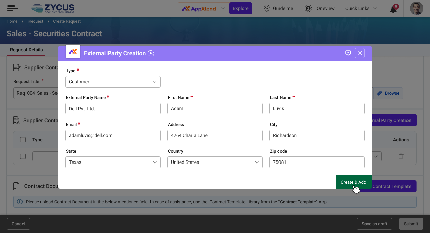Edit the City field
Image resolution: width=430 pixels, height=233 pixels.
(x=317, y=135)
